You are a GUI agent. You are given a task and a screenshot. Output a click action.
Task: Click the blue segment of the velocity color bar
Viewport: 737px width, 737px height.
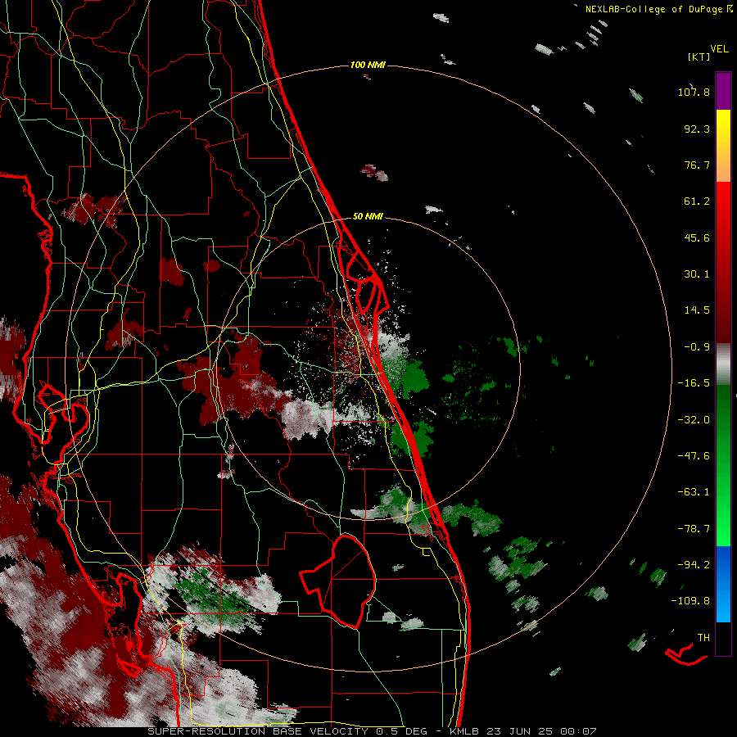(723, 584)
